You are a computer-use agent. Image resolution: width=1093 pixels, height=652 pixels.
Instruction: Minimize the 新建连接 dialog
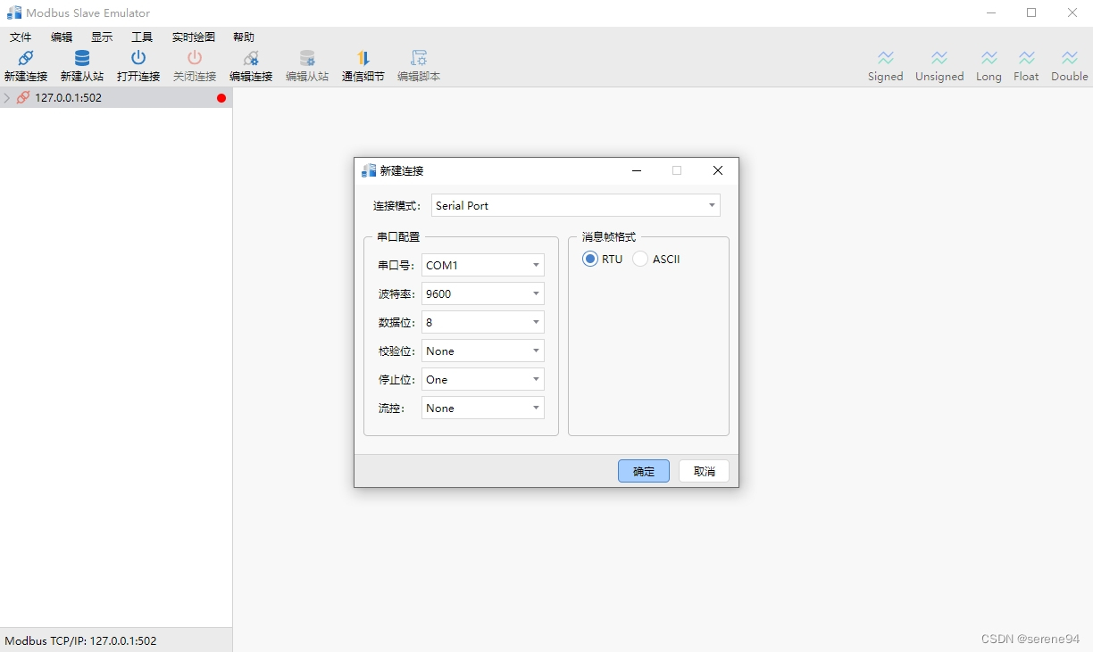637,170
